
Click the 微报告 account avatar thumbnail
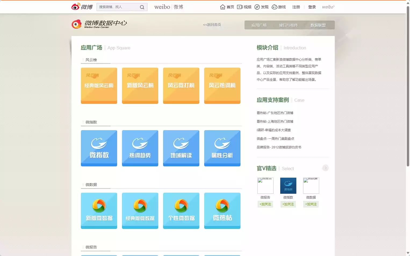265,186
